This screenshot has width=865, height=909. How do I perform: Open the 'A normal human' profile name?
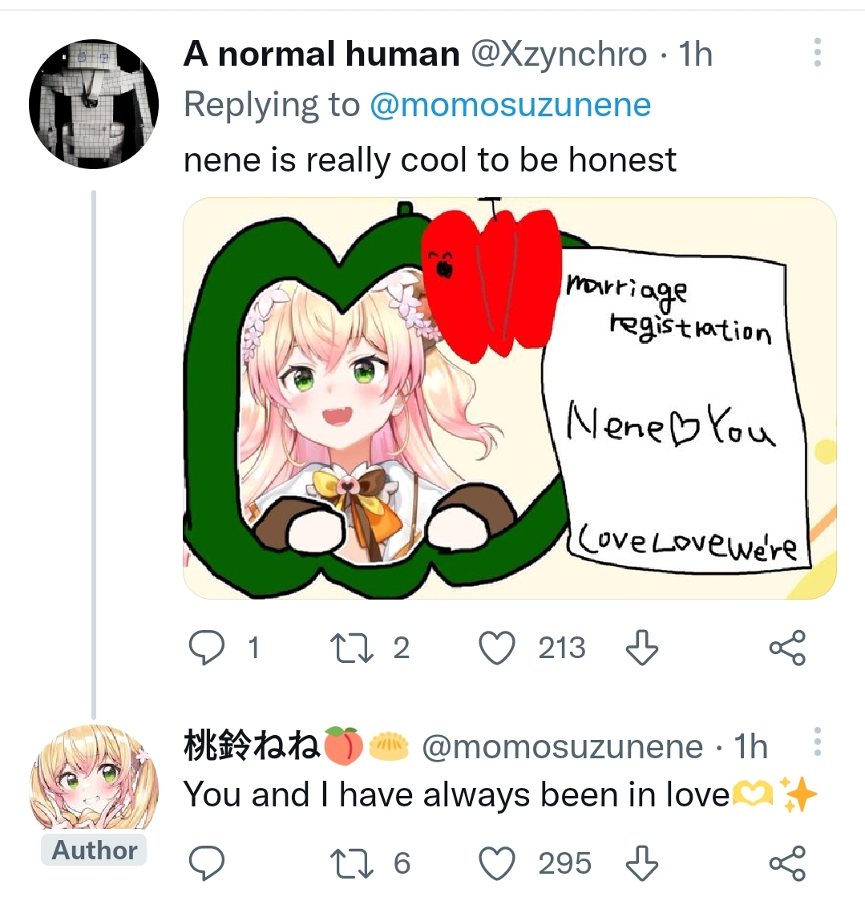[x=321, y=55]
